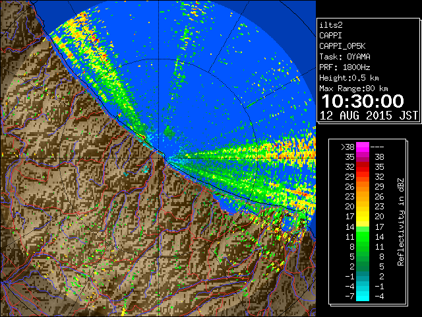Click the 'Reflectivity in dBZ' legend title
The height and width of the screenshot is (317, 422).
coord(401,222)
